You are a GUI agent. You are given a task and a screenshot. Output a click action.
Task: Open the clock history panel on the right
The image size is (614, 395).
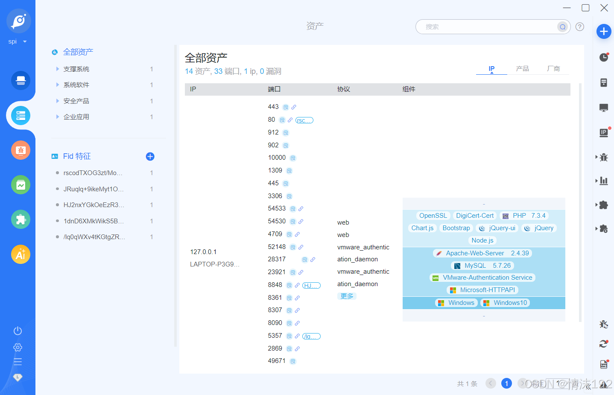[604, 57]
